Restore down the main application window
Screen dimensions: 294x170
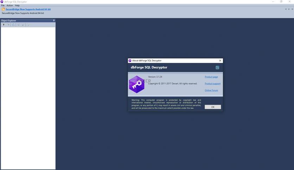281,2
